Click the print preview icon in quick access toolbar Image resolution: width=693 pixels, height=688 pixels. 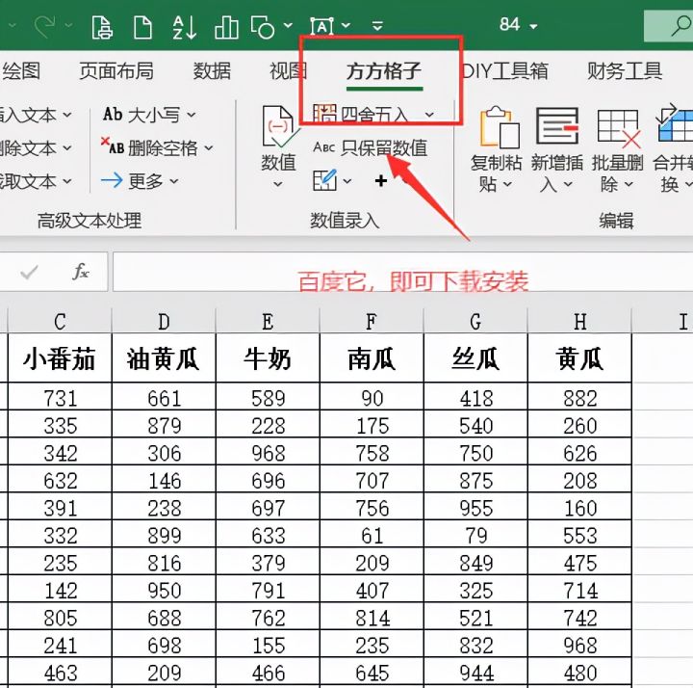(102, 27)
